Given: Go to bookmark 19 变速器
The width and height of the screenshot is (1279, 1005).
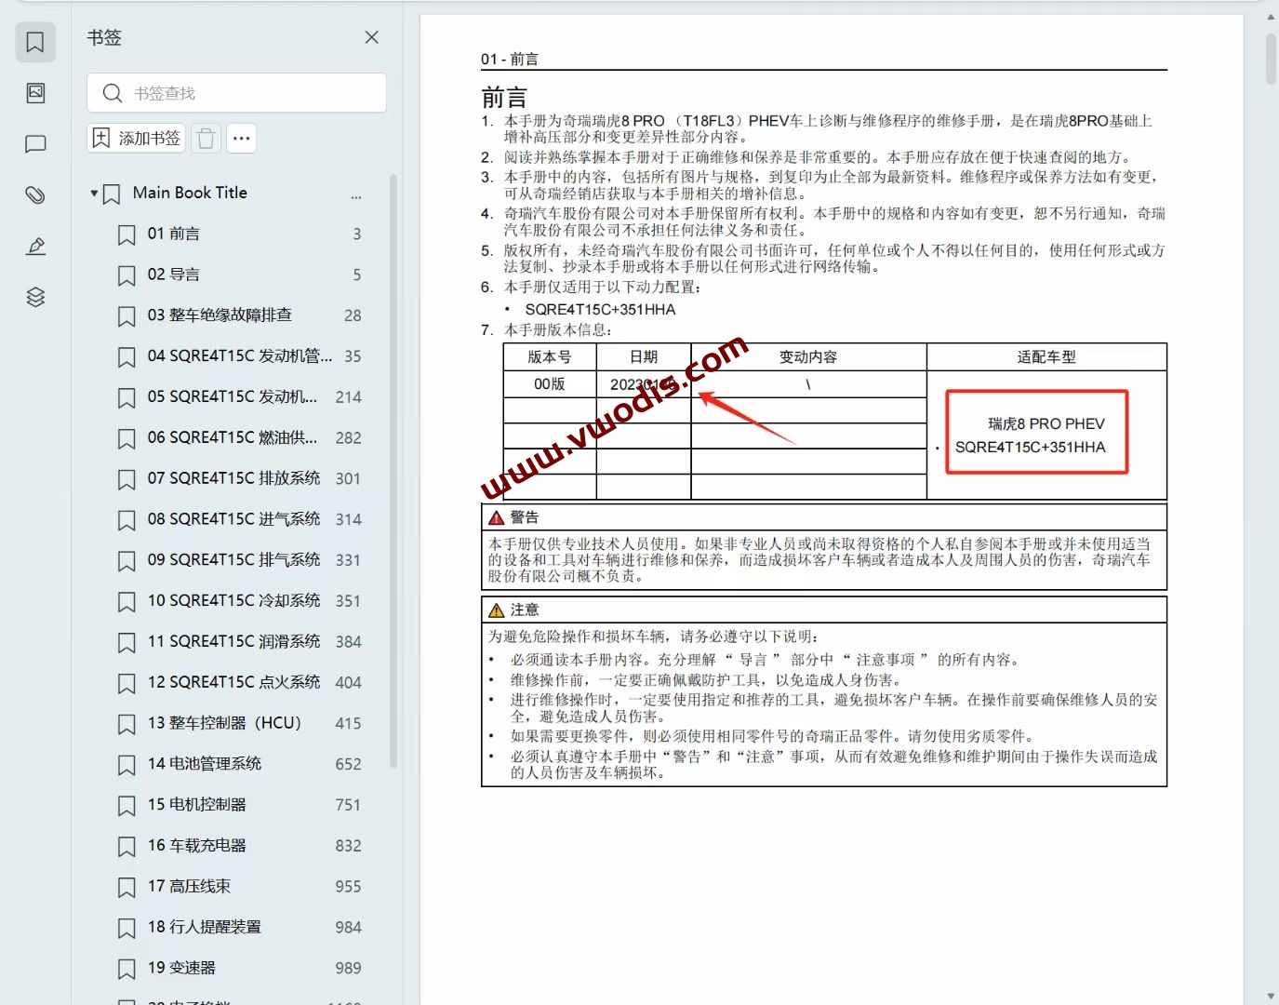Looking at the screenshot, I should (x=181, y=968).
